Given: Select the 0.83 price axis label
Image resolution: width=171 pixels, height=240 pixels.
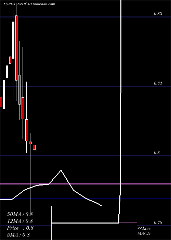Looking at the screenshot, I should [x=158, y=14].
